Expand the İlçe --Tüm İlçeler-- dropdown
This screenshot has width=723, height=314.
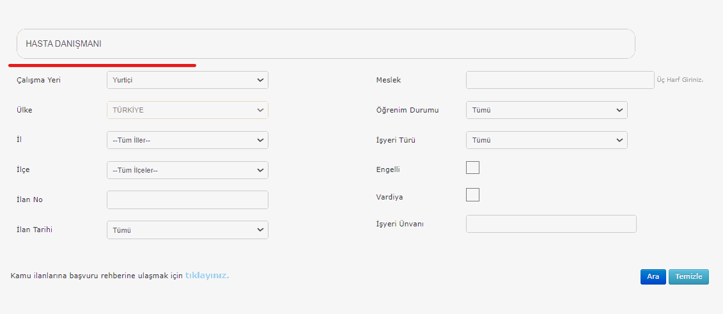pyautogui.click(x=187, y=170)
